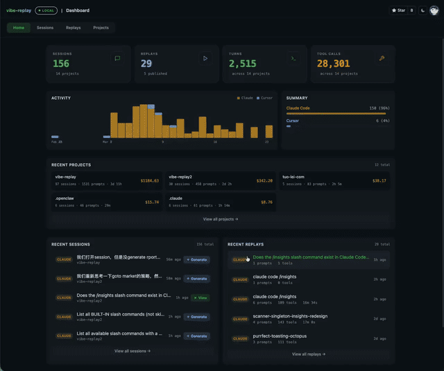
Task: Click the Turns terminal prompt icon
Action: pyautogui.click(x=293, y=58)
